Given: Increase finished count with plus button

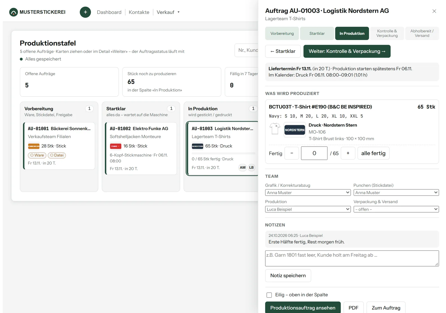Looking at the screenshot, I should [348, 153].
